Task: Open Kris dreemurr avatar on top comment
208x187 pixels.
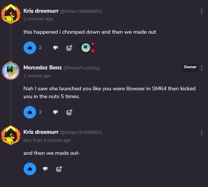Action: tap(11, 14)
